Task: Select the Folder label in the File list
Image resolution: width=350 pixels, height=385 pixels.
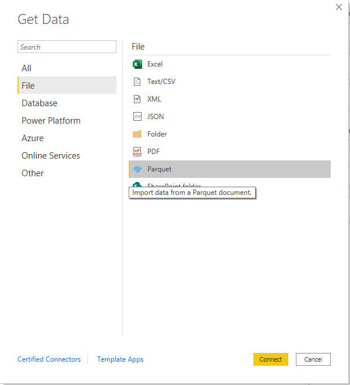Action: 157,134
